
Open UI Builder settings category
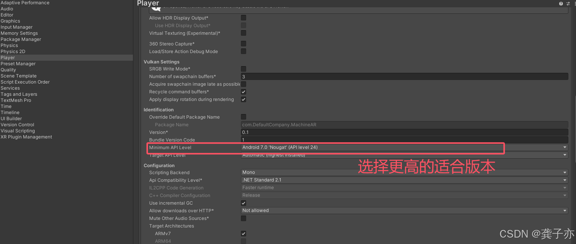coord(11,119)
